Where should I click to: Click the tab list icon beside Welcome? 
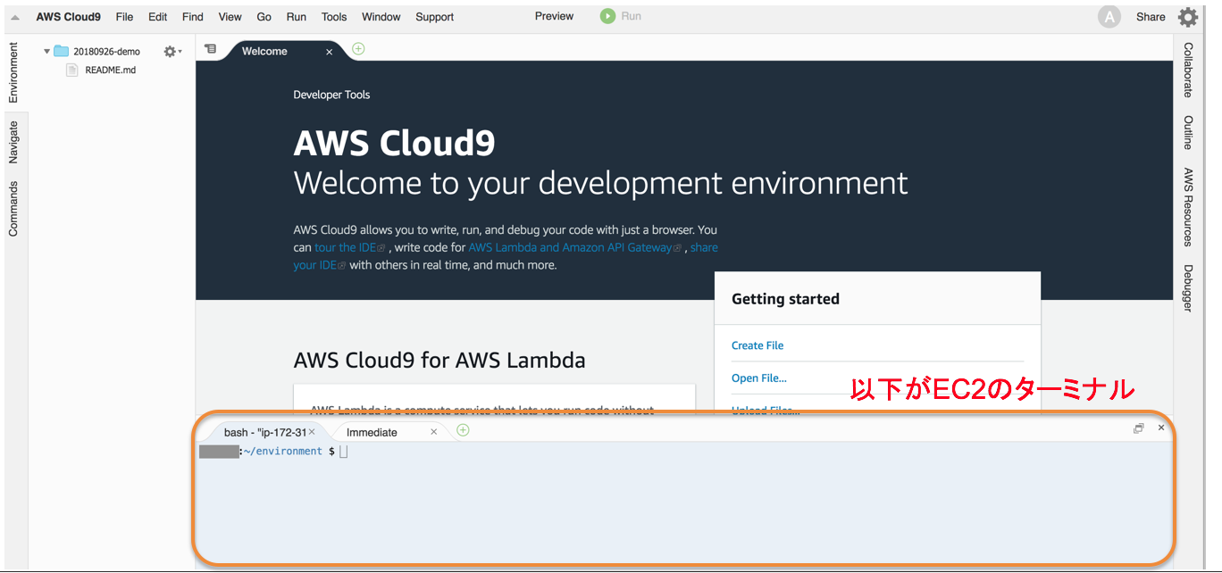click(210, 49)
